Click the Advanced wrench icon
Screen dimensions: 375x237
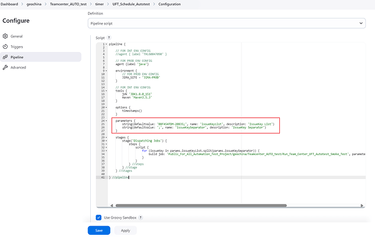tap(5, 67)
